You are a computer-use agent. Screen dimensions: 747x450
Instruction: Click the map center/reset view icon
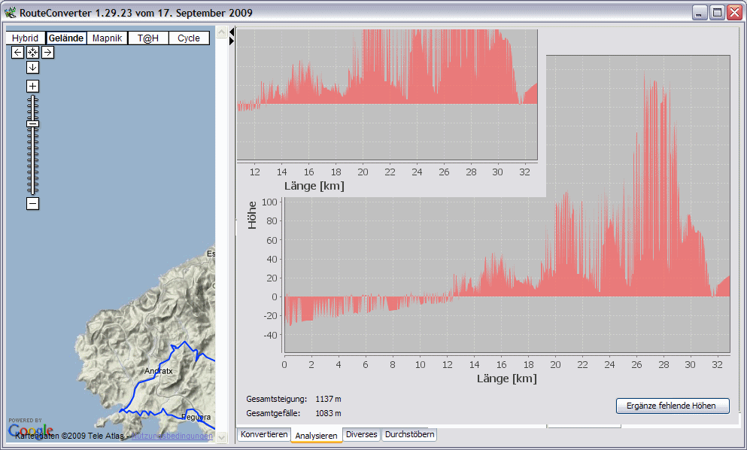pos(32,52)
